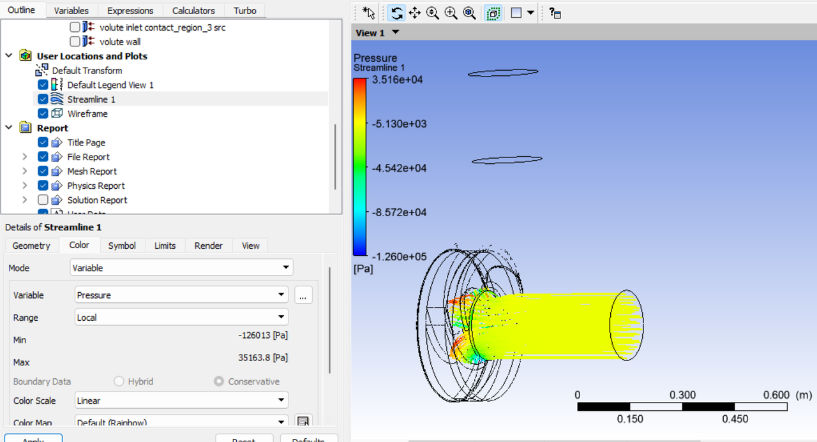
Task: Switch to the Geometry details tab
Action: coord(31,246)
